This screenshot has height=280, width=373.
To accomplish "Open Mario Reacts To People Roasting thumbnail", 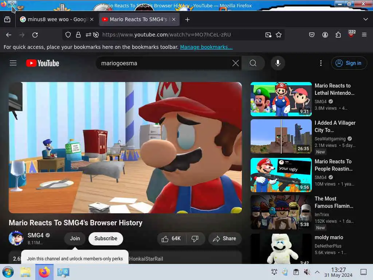I will (x=281, y=175).
